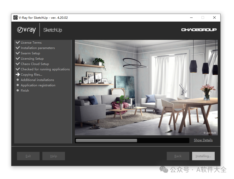The width and height of the screenshot is (234, 179).
Task: Click the Chaos Group logo
Action: click(x=199, y=30)
